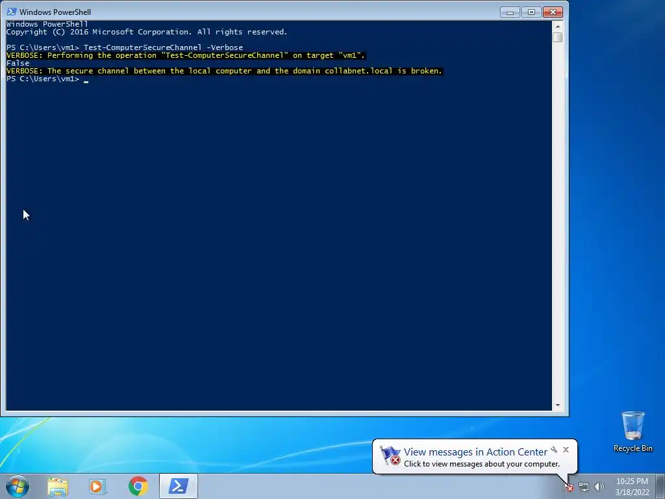This screenshot has height=499, width=665.
Task: Click the flag icon in Action Center balloon
Action: (390, 455)
